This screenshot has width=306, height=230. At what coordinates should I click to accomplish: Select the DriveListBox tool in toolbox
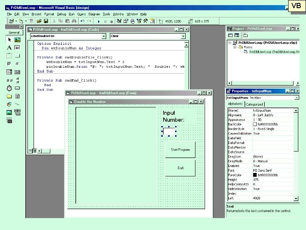[17, 88]
